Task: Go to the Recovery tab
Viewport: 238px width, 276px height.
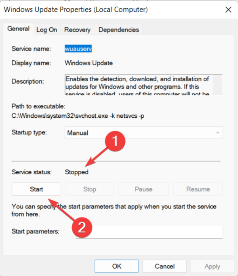Action: pos(77,30)
